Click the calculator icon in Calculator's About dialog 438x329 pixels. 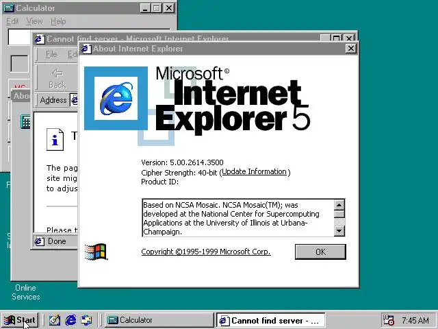(25, 121)
